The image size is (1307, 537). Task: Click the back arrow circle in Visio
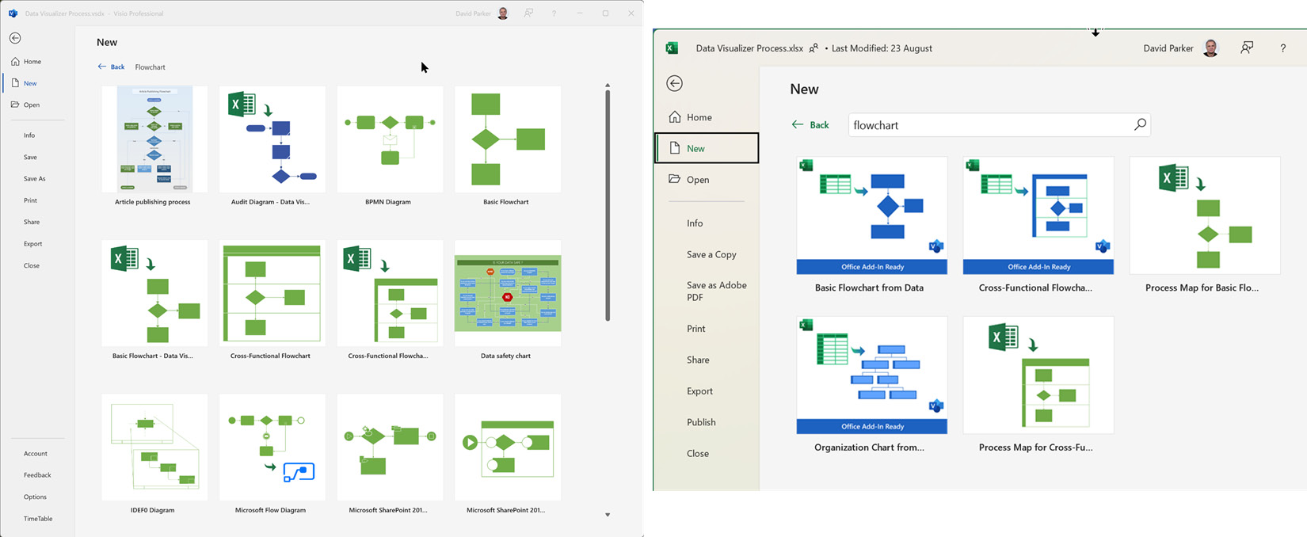click(x=15, y=38)
